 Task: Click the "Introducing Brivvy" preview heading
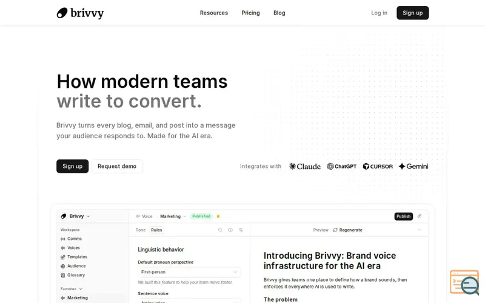pyautogui.click(x=330, y=261)
